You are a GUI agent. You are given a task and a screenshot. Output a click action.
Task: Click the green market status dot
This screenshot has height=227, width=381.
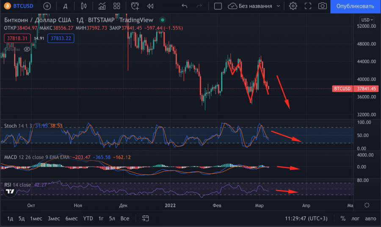(x=163, y=20)
